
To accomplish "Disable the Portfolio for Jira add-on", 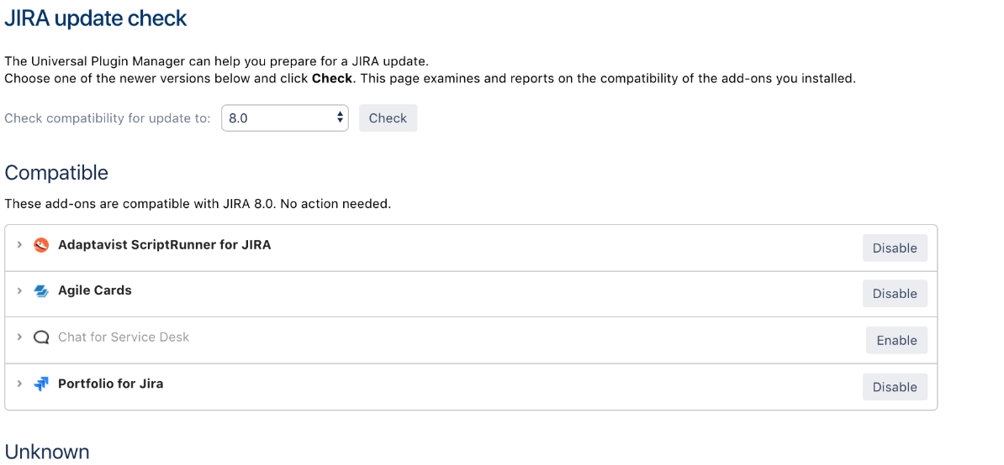I will [x=895, y=387].
